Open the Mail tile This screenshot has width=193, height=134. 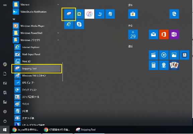154,34
